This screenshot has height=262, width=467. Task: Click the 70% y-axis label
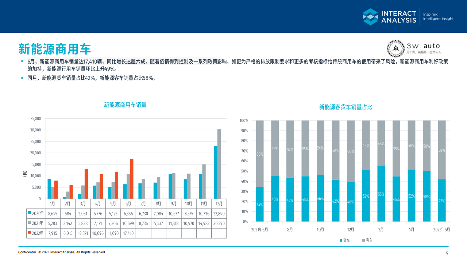tap(244, 151)
